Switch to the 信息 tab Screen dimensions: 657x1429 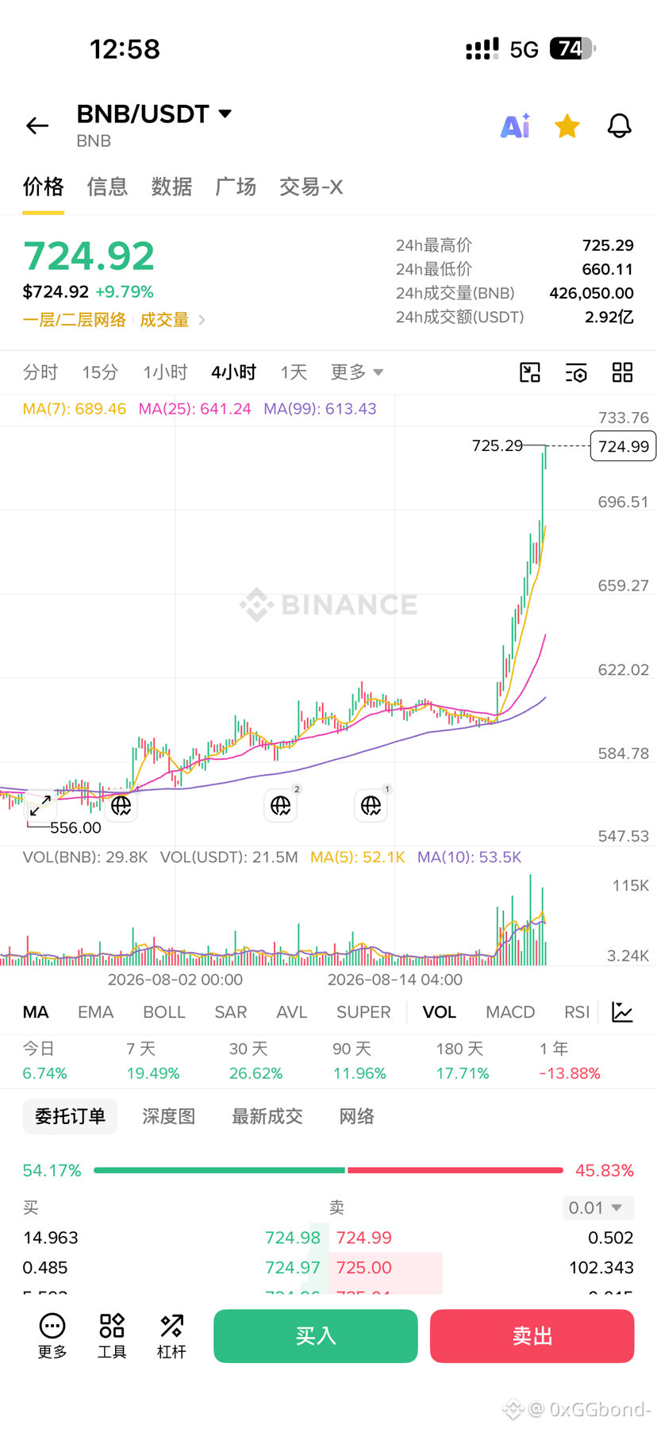(x=107, y=187)
